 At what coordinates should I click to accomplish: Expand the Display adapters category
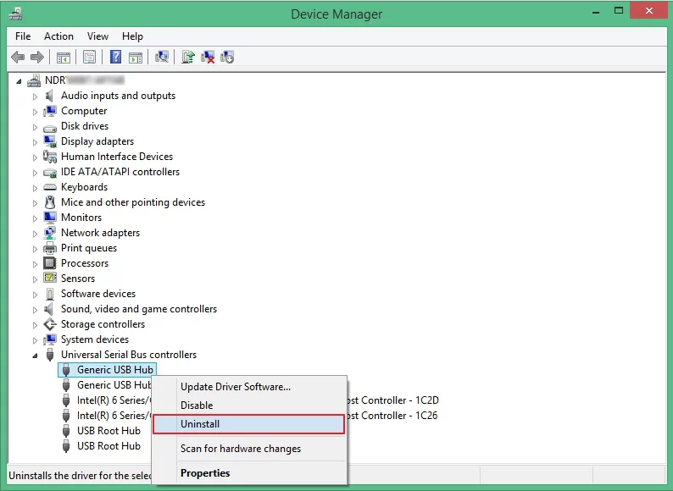click(x=36, y=142)
